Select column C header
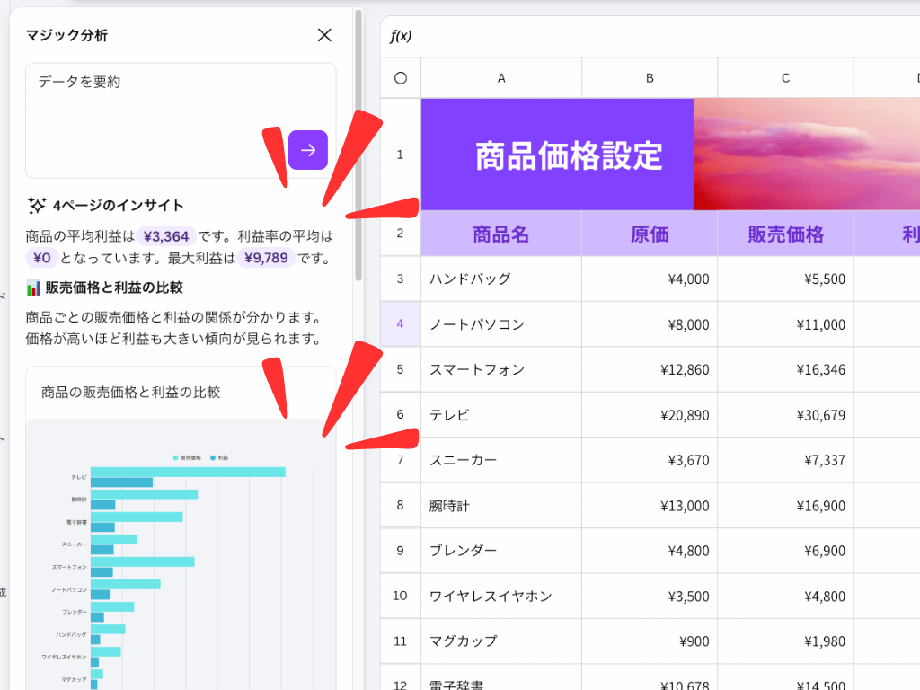This screenshot has height=690, width=920. pos(785,78)
